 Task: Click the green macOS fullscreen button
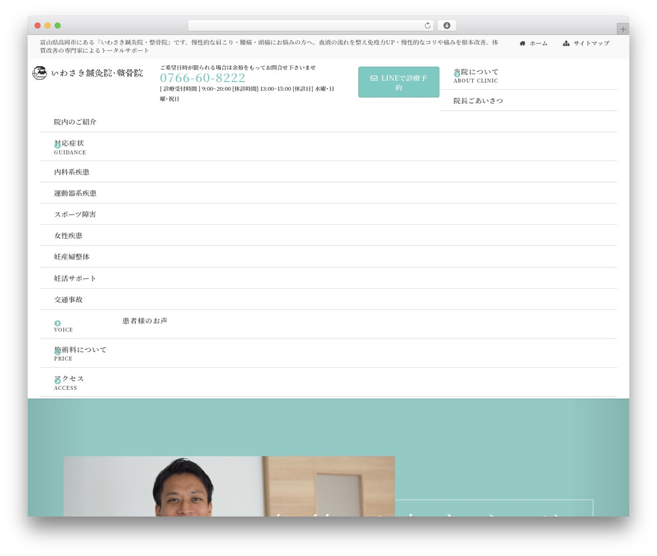click(x=57, y=26)
